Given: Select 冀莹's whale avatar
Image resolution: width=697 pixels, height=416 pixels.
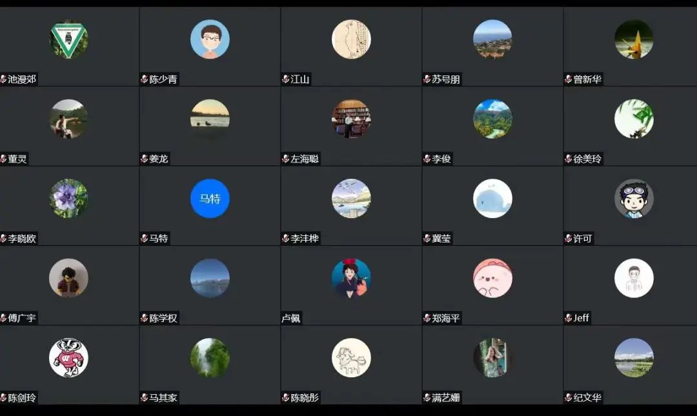Looking at the screenshot, I should [492, 198].
